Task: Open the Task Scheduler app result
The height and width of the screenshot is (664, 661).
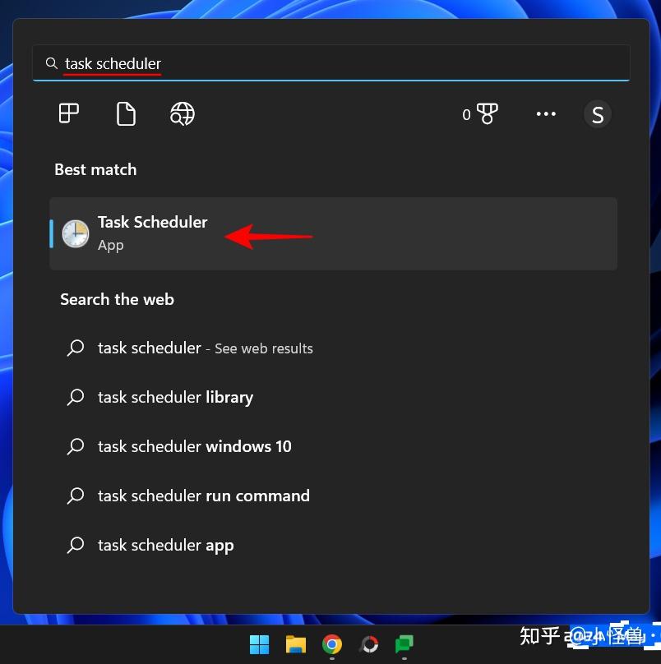Action: [x=333, y=233]
